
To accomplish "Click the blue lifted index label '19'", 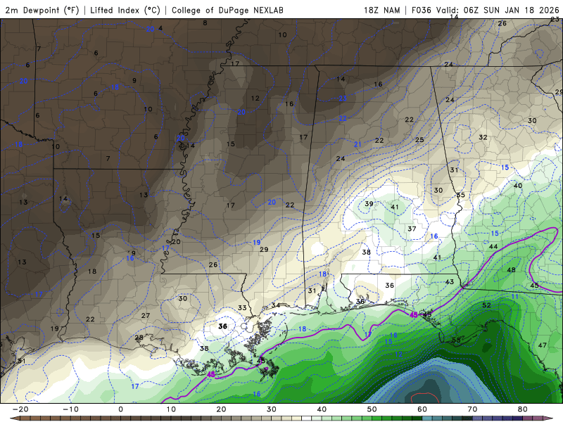I will coord(256,242).
